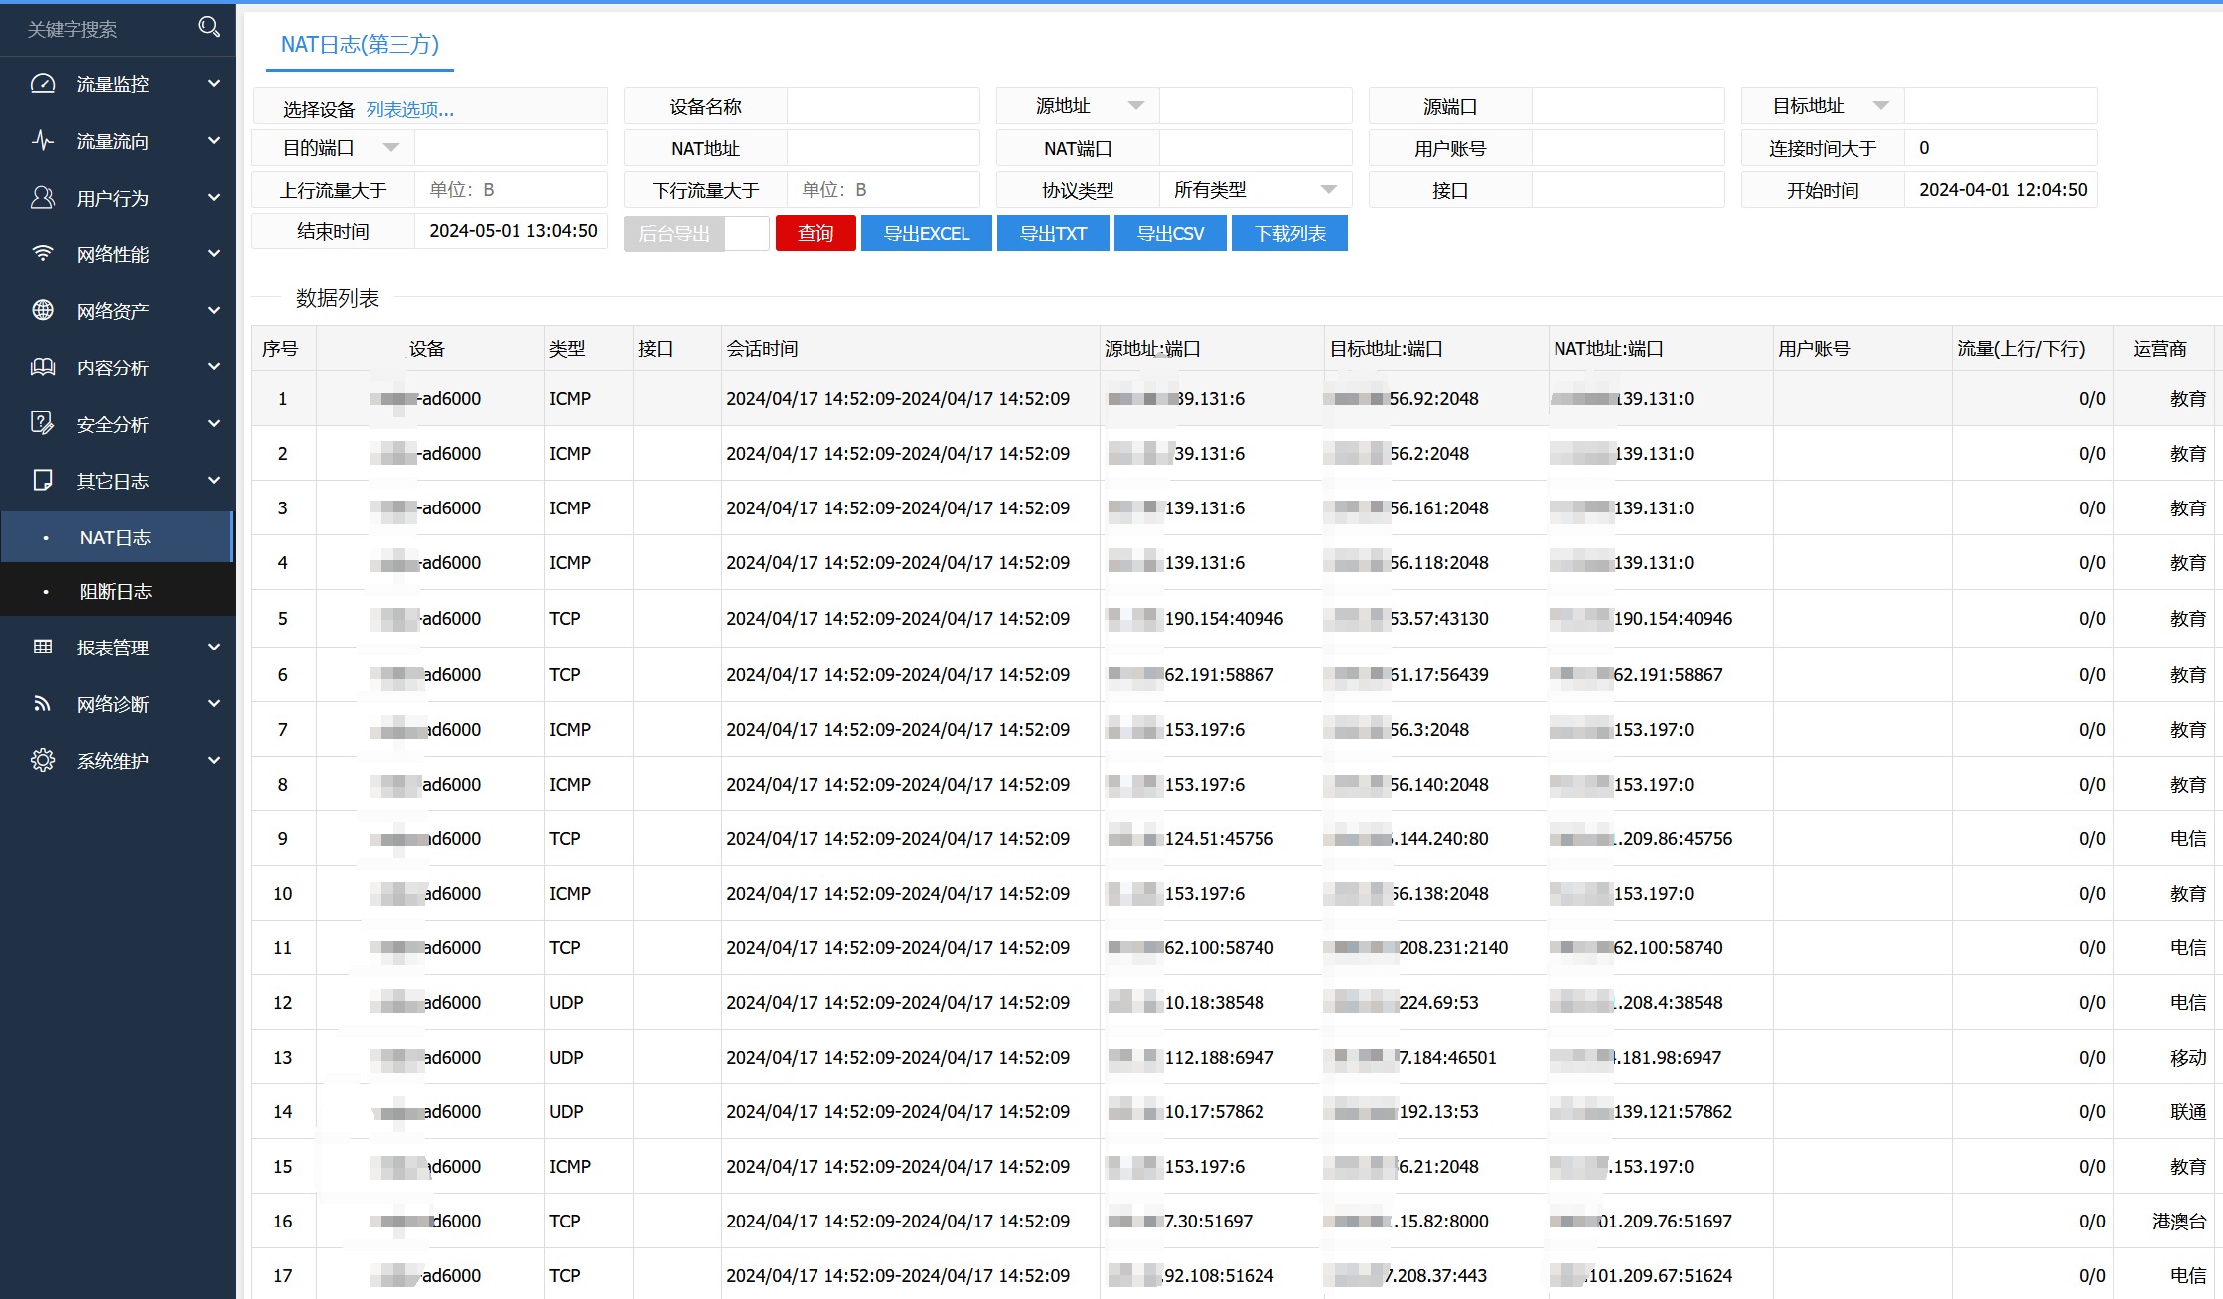Open the 网络资产 menu item

point(117,311)
